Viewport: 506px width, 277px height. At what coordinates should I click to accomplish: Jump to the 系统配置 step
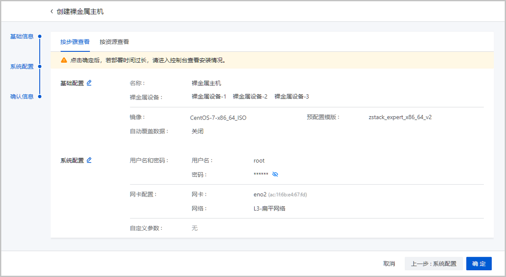[22, 67]
